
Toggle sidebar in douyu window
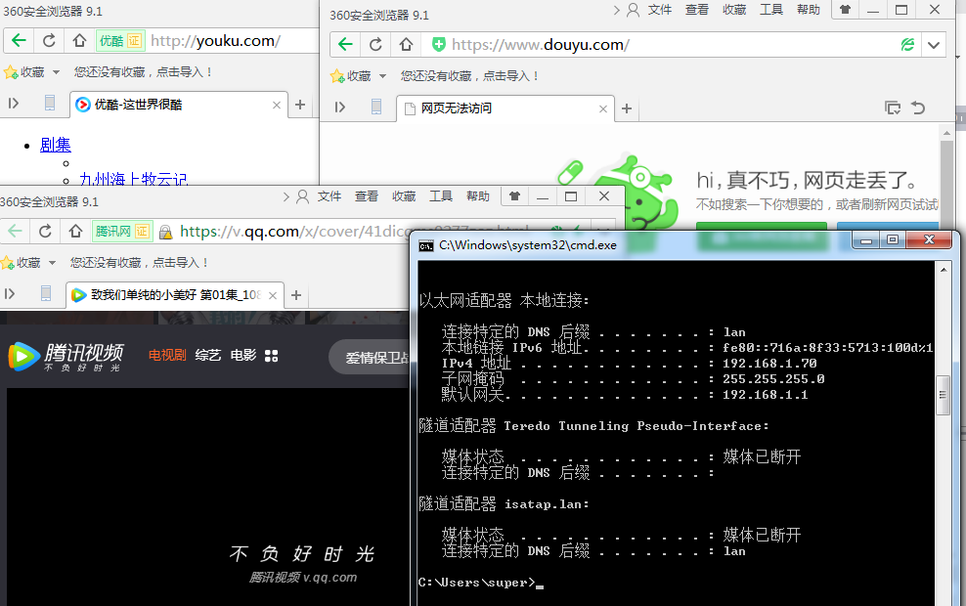pos(340,108)
